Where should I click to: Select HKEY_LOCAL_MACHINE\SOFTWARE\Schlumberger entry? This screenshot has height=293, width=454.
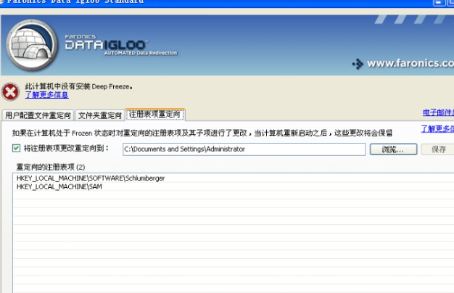[233, 178]
